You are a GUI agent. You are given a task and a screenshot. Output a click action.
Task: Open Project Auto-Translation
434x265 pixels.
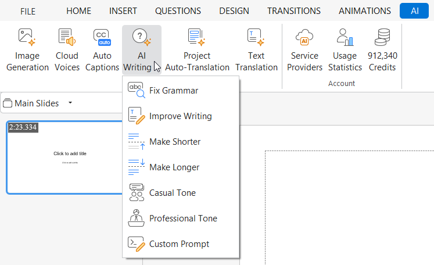197,50
